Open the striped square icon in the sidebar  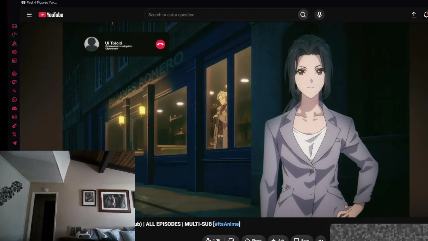click(14, 52)
